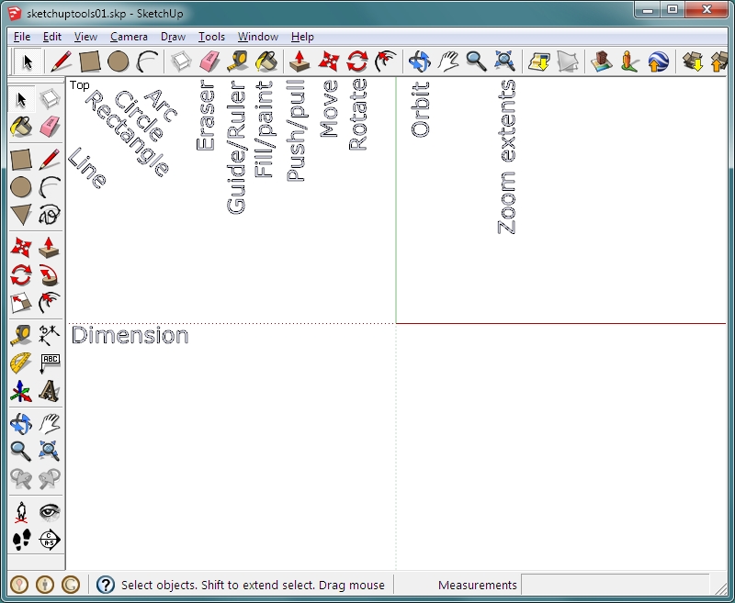Activate the Position Camera tool

[x=21, y=512]
